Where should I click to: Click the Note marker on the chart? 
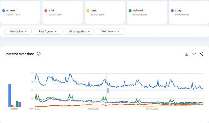click(x=108, y=90)
